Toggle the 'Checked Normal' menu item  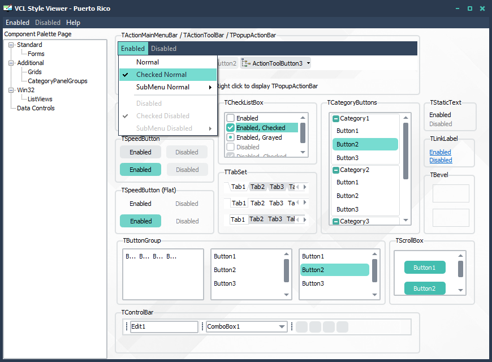click(168, 75)
